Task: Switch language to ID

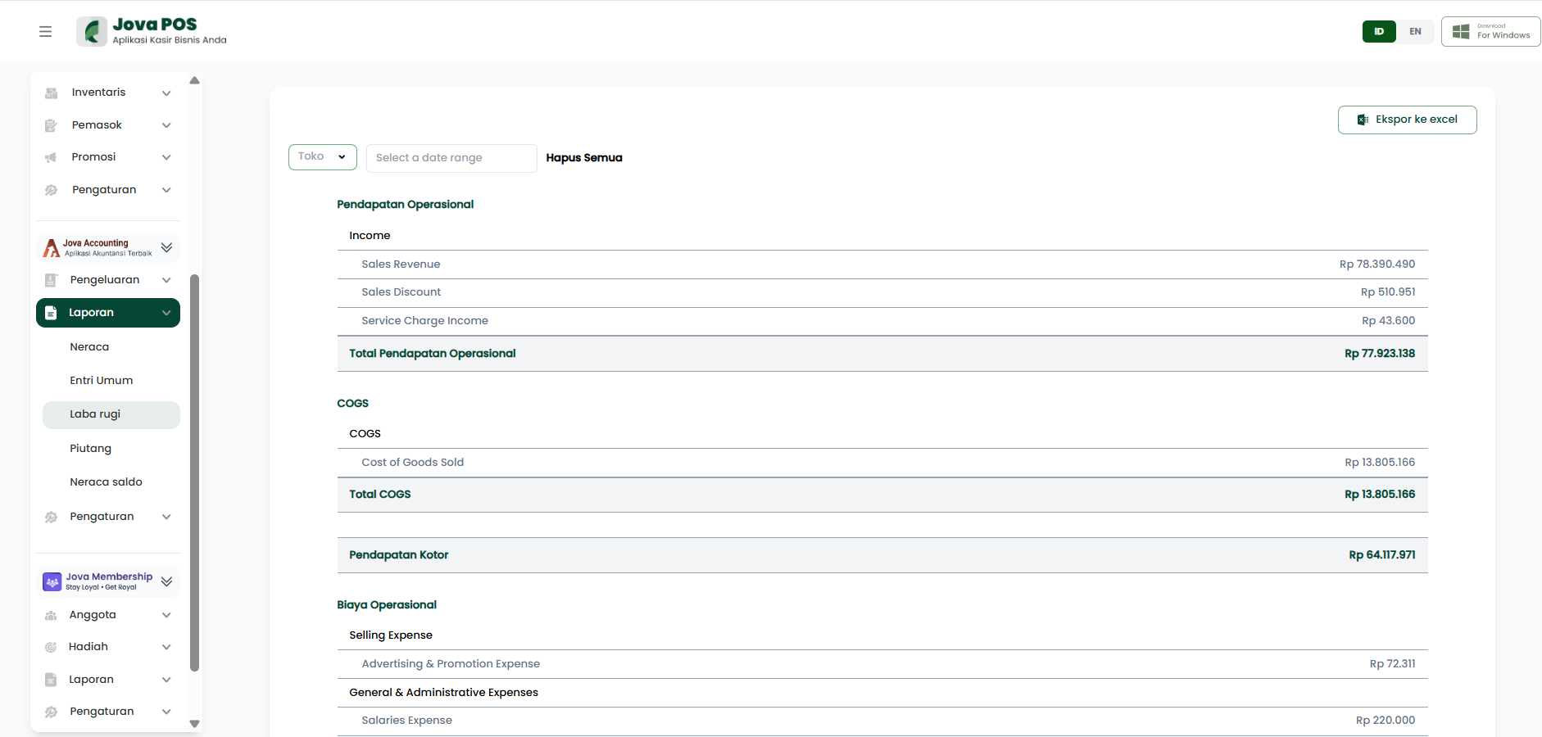Action: click(x=1379, y=31)
